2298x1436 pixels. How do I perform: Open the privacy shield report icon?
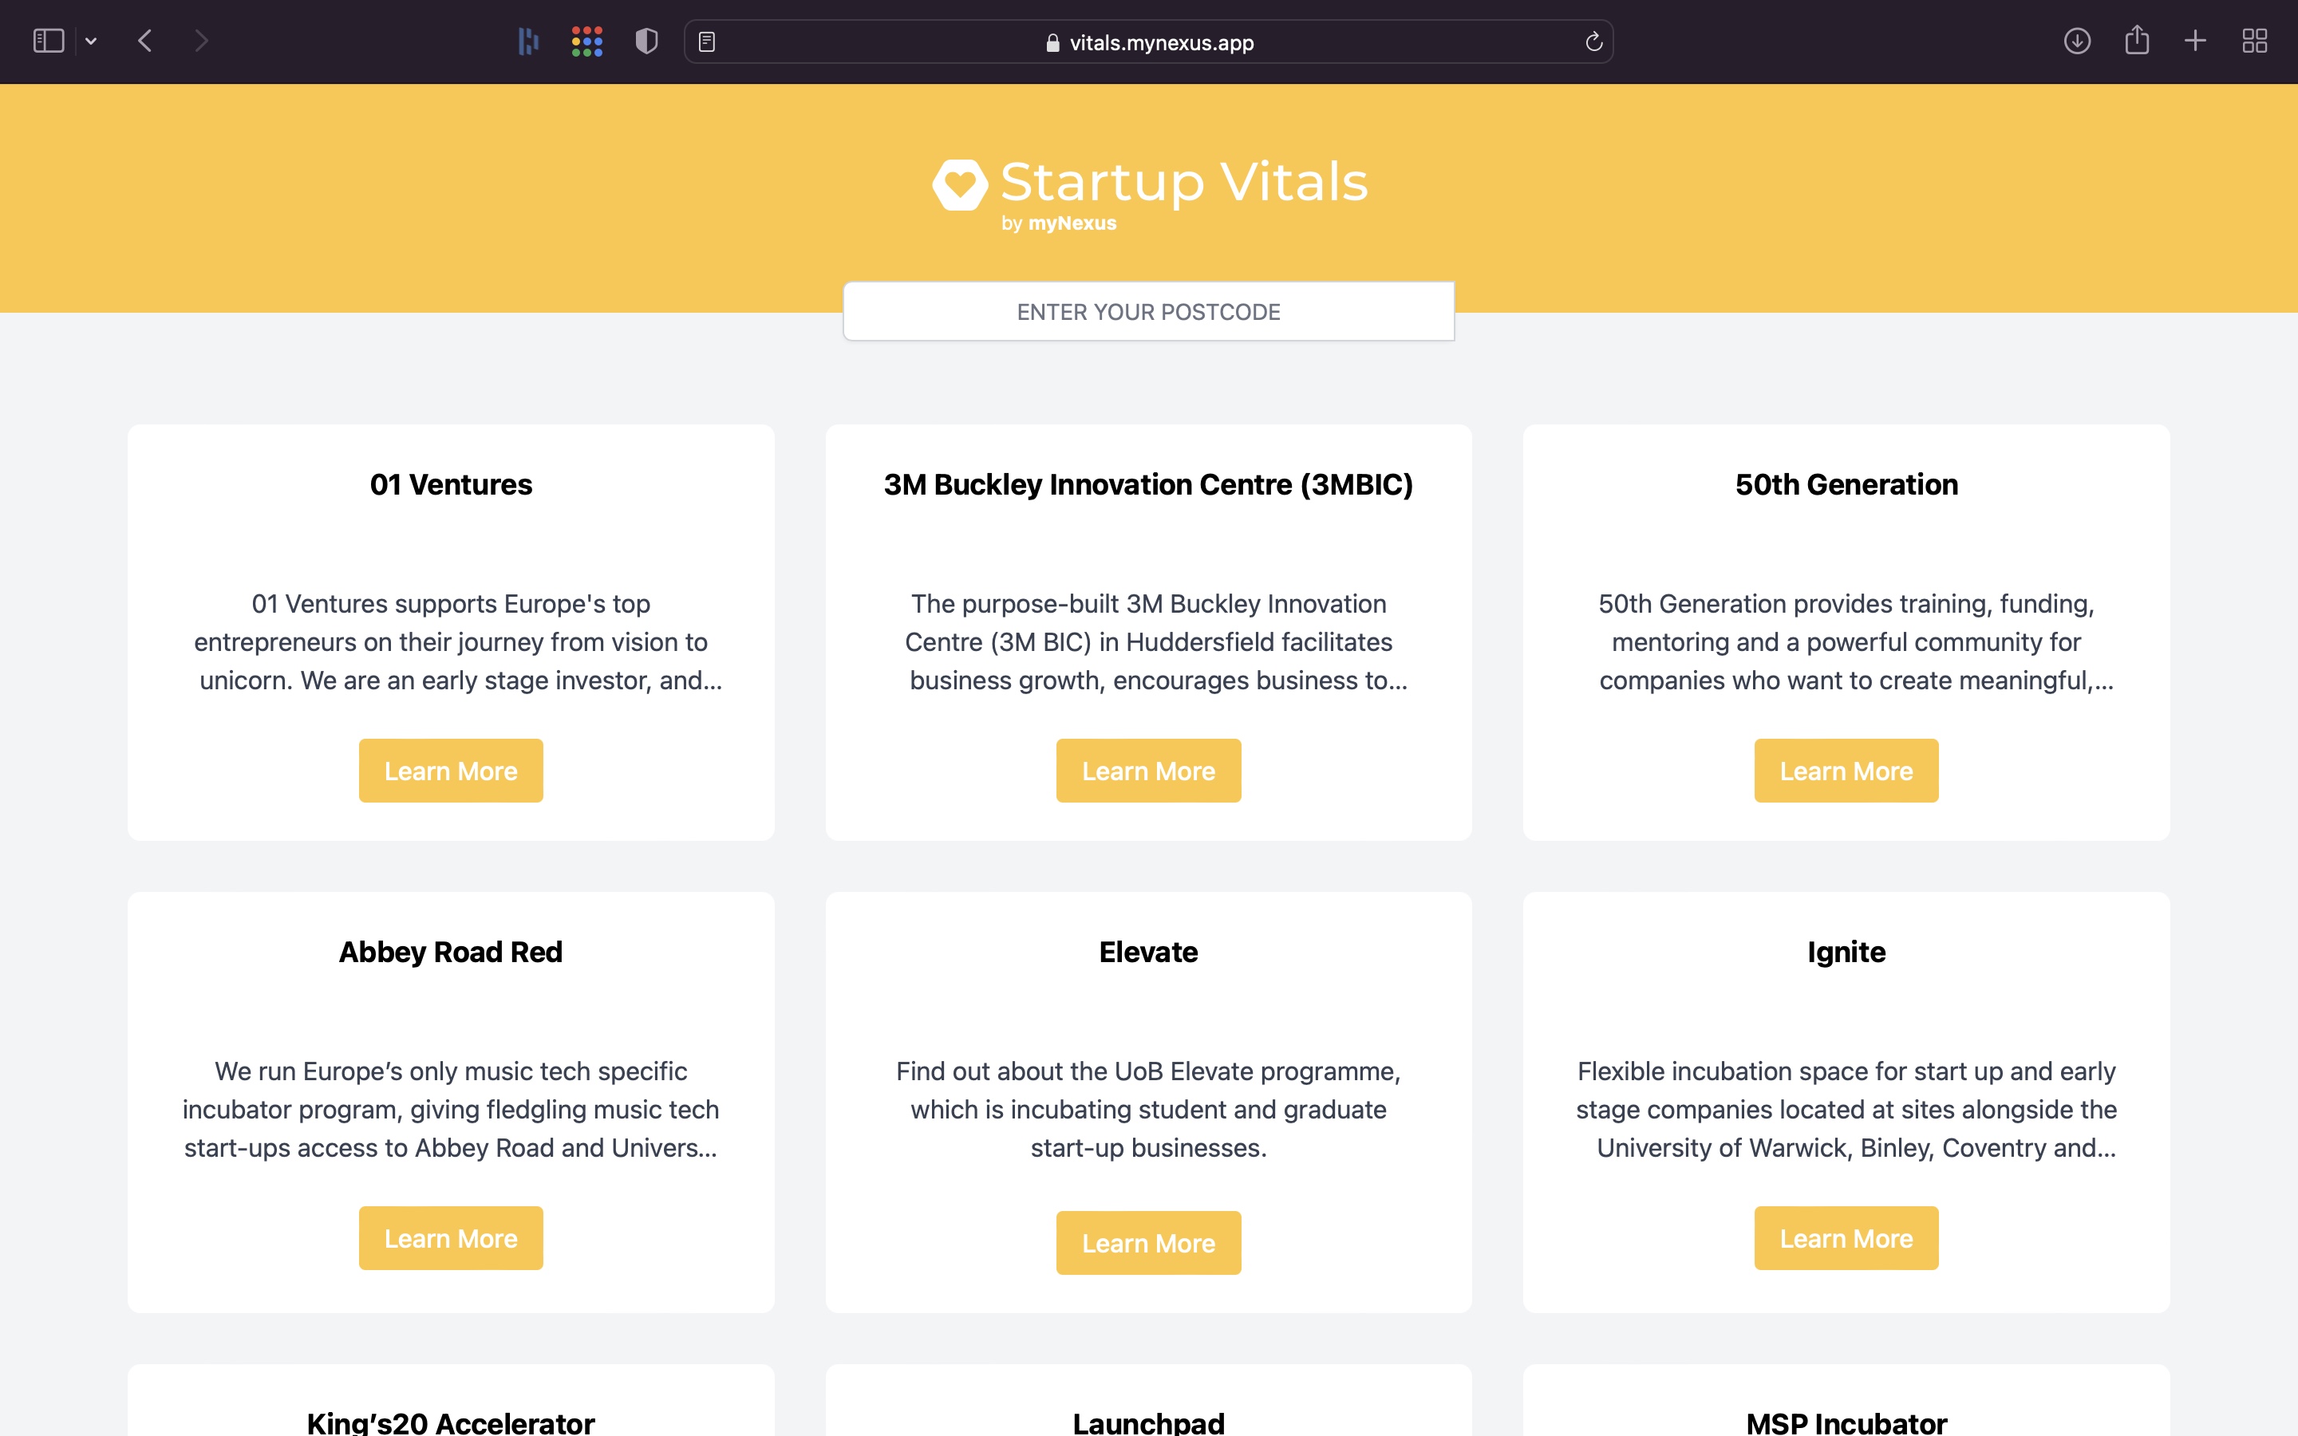[646, 41]
